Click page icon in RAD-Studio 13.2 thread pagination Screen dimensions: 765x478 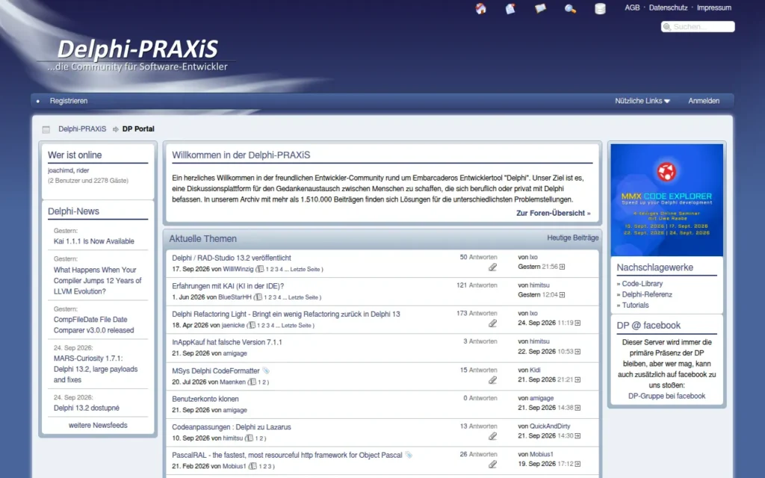pyautogui.click(x=261, y=269)
